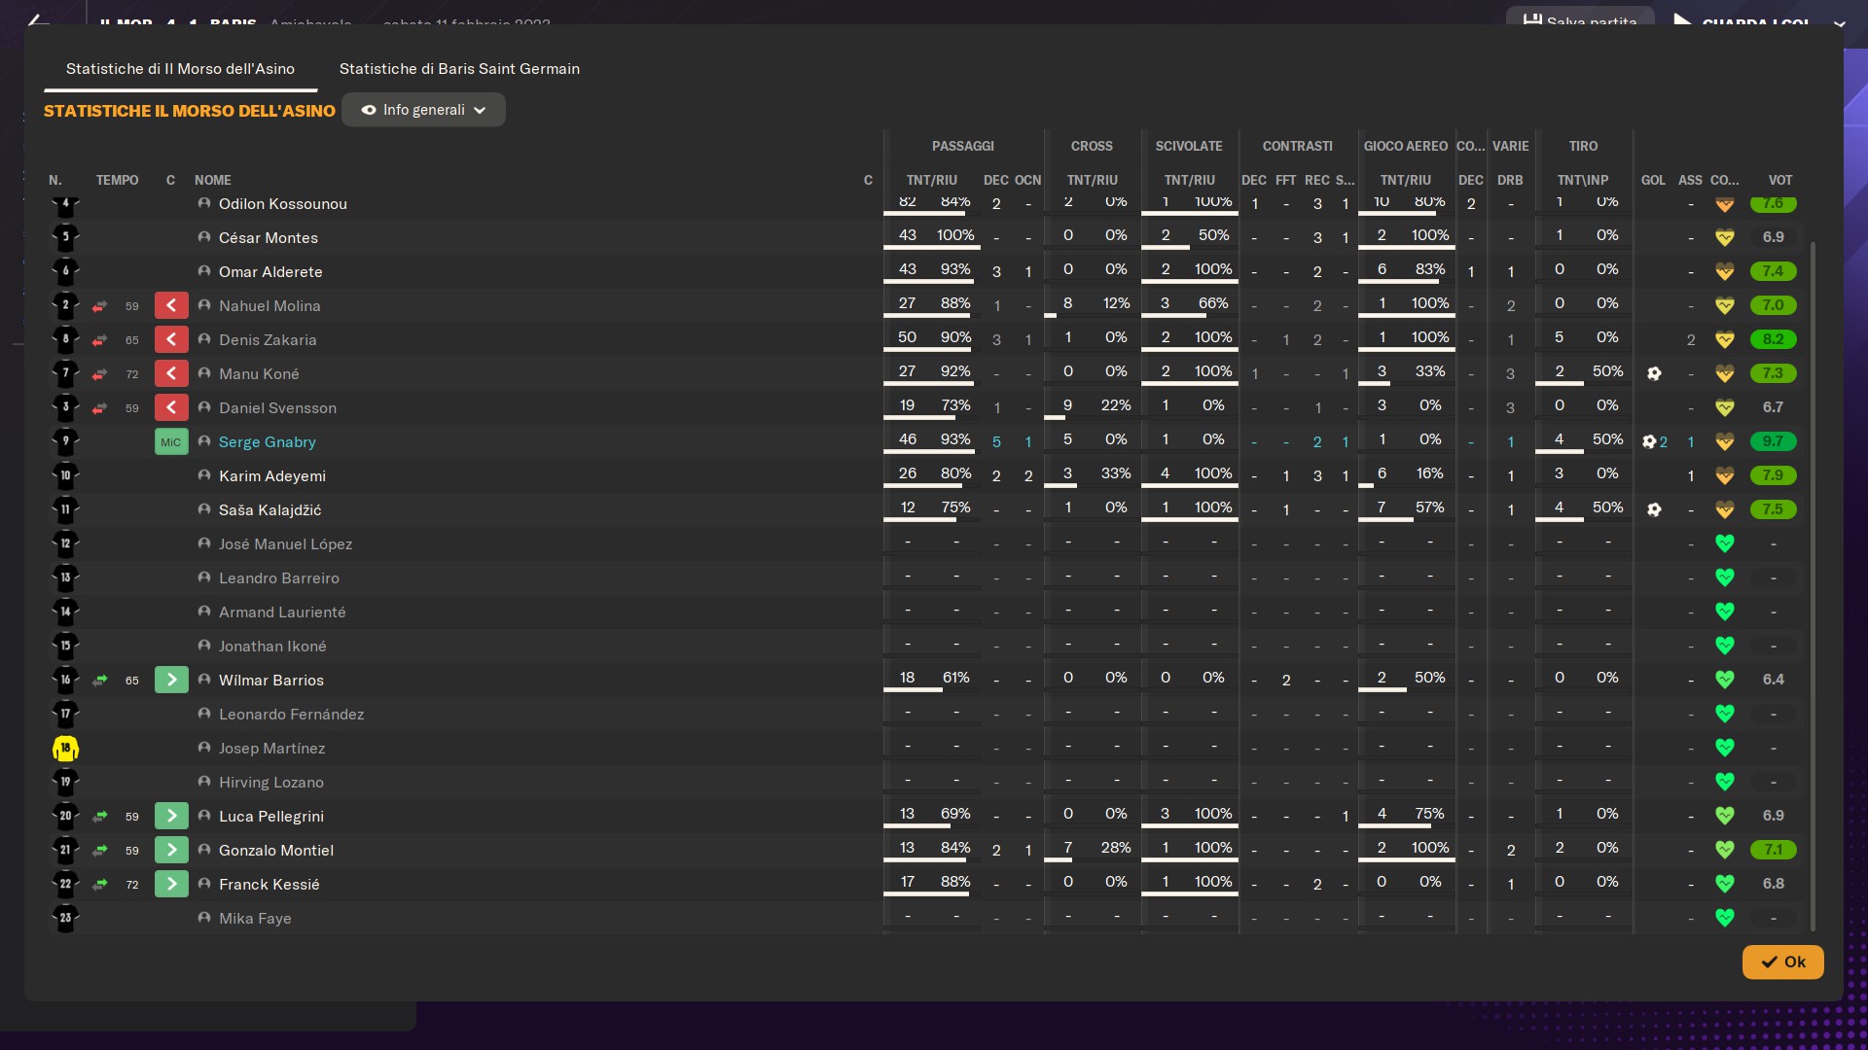Click the info icon beside Karim Adeyemi's name
The height and width of the screenshot is (1050, 1868).
click(204, 475)
